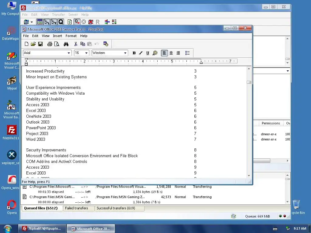Click the Cut scissors icon
Screen dimensions: 311x233
[x=76, y=44]
